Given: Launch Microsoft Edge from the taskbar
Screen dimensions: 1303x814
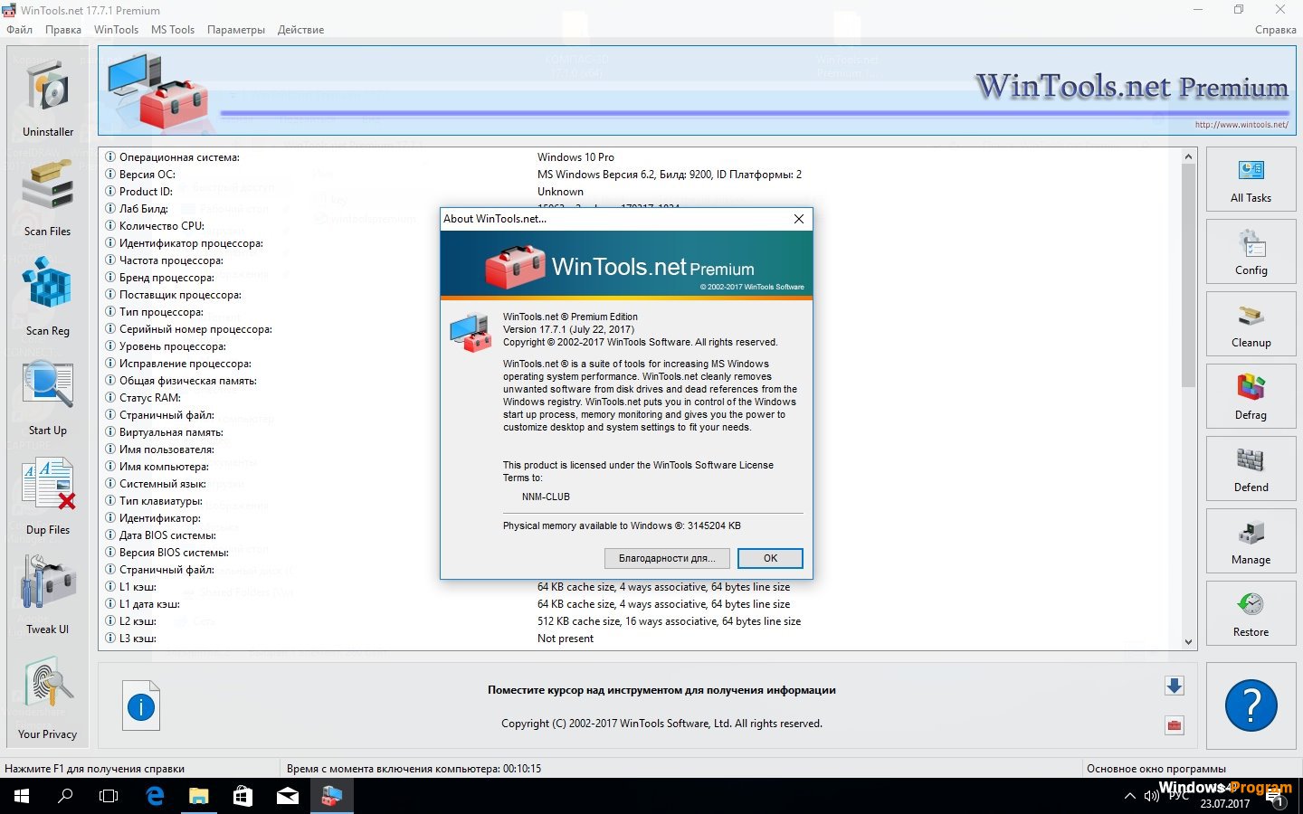Looking at the screenshot, I should 155,796.
